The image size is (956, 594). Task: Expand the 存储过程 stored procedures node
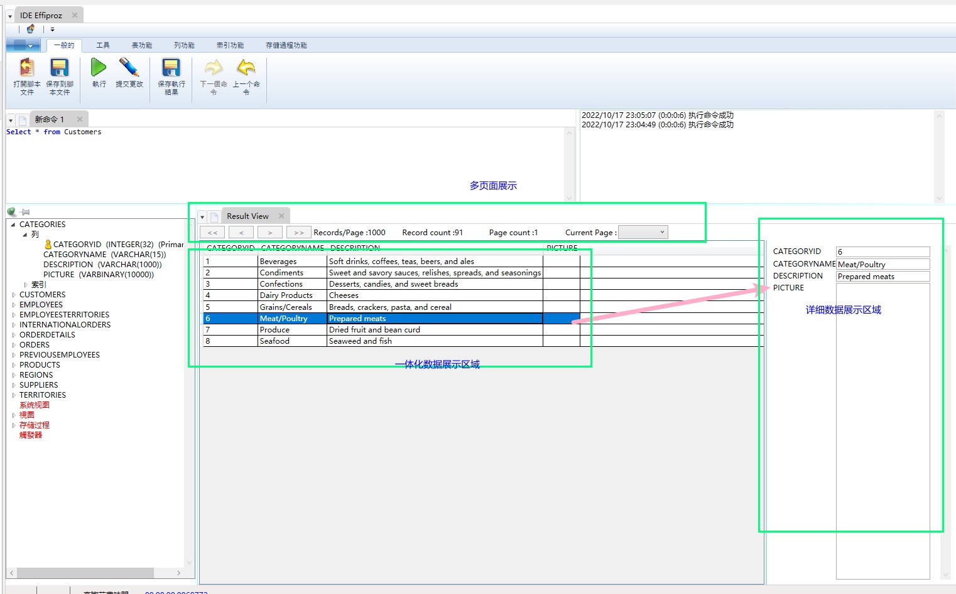pos(14,425)
